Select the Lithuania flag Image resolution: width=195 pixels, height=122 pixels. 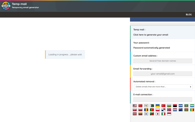(x=140, y=114)
